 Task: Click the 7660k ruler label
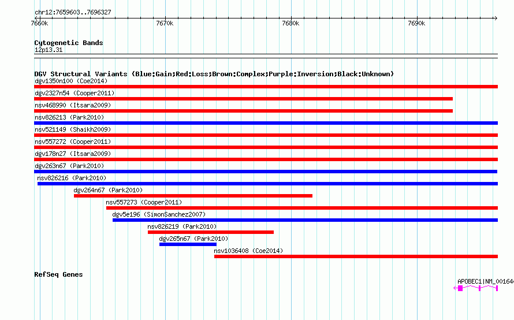[x=39, y=23]
